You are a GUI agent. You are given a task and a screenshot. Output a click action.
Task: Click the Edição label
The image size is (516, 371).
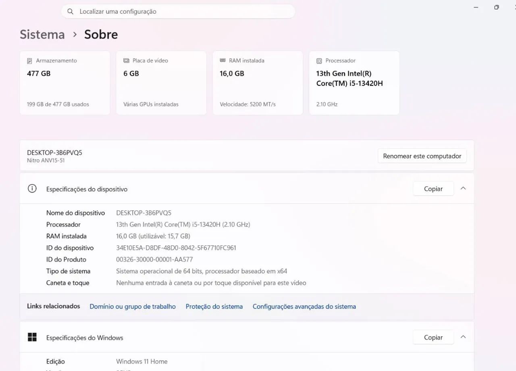point(56,362)
